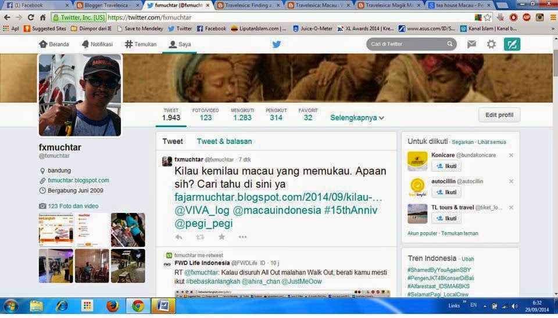This screenshot has height=318, width=558.
Task: Click the Edit profil button
Action: click(x=499, y=115)
